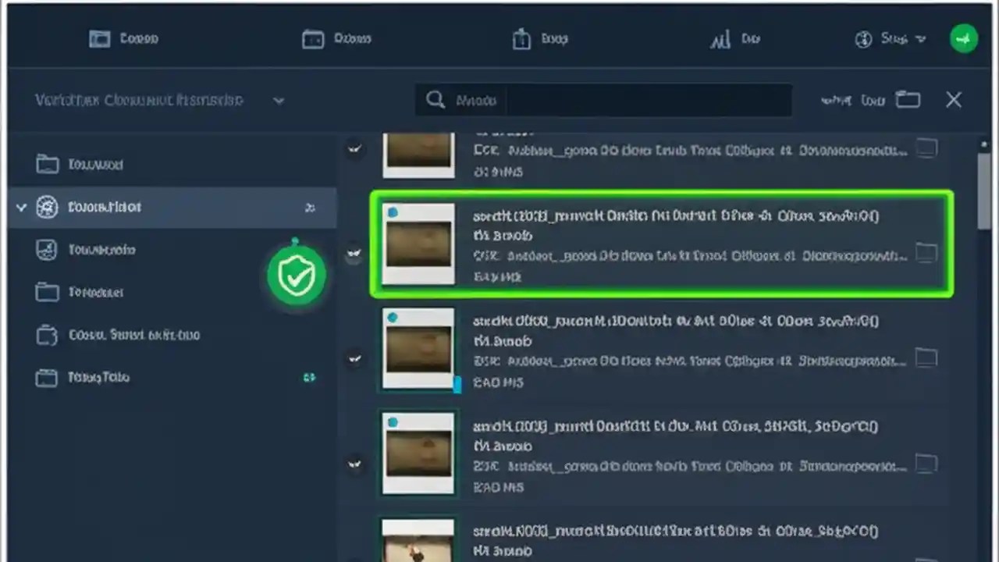Open the last folder item in the left sidebar

[98, 377]
